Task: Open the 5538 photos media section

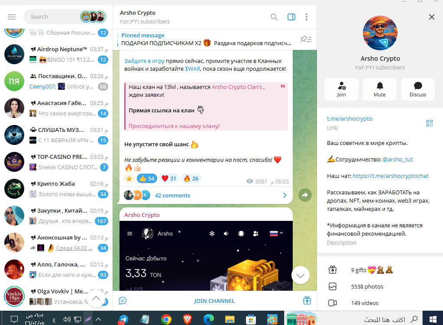Action: [380, 286]
